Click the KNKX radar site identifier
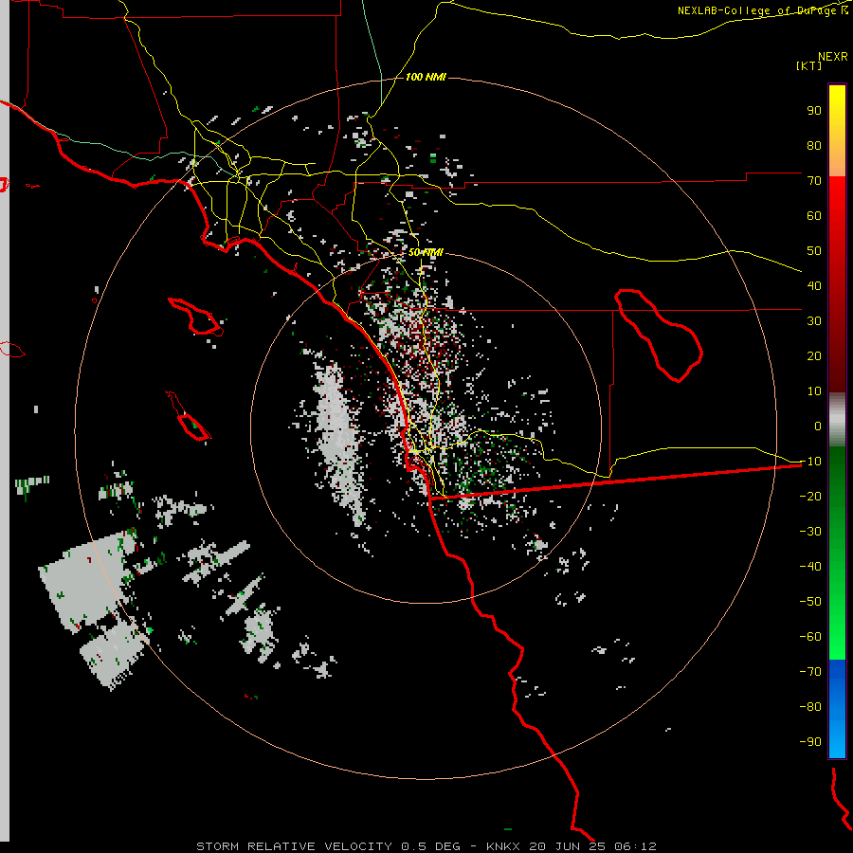 point(503,846)
